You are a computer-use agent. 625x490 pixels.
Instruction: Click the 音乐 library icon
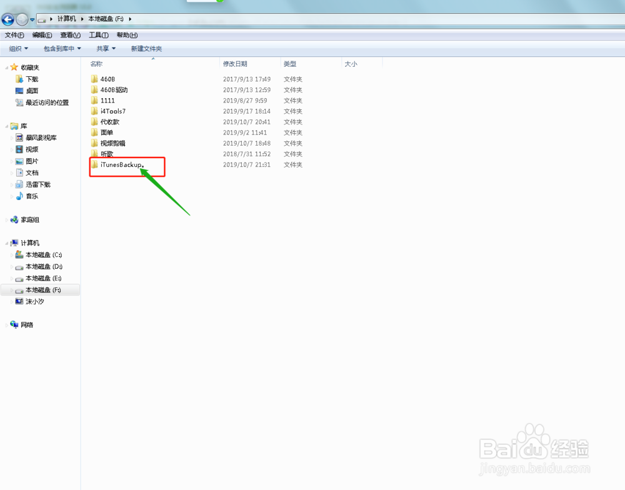[19, 196]
